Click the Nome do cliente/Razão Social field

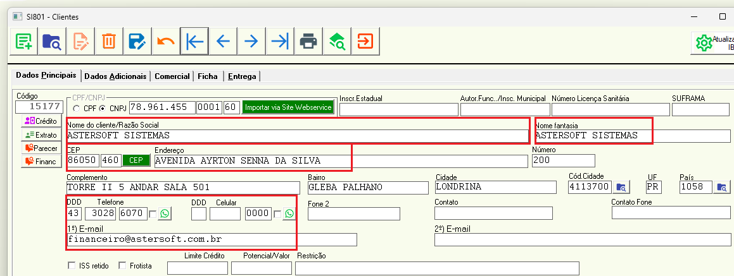pyautogui.click(x=298, y=136)
